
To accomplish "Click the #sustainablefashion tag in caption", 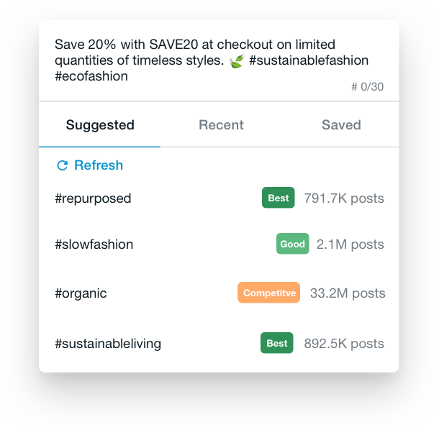I will coord(309,60).
